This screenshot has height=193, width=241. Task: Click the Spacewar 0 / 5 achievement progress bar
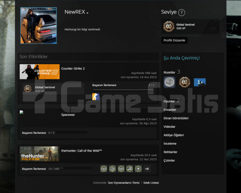72,133
